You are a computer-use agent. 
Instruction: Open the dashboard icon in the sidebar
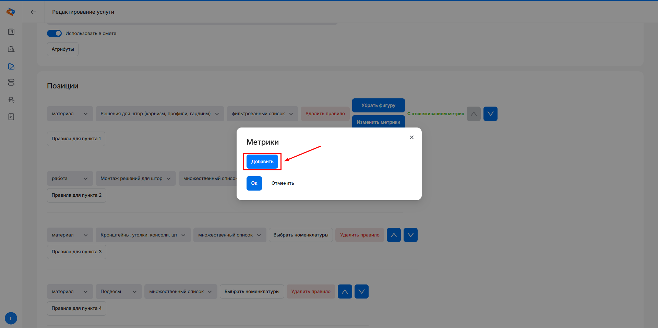(11, 32)
